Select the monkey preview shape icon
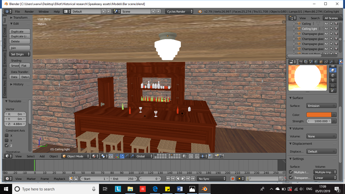 coord(333,80)
